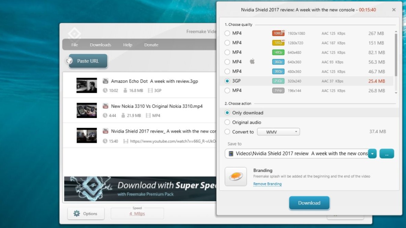The width and height of the screenshot is (406, 228).
Task: Click YouTube icon beside Nvidia Shield review
Action: tap(105, 131)
